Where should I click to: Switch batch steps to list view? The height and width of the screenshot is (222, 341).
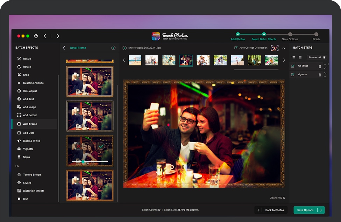(293, 57)
